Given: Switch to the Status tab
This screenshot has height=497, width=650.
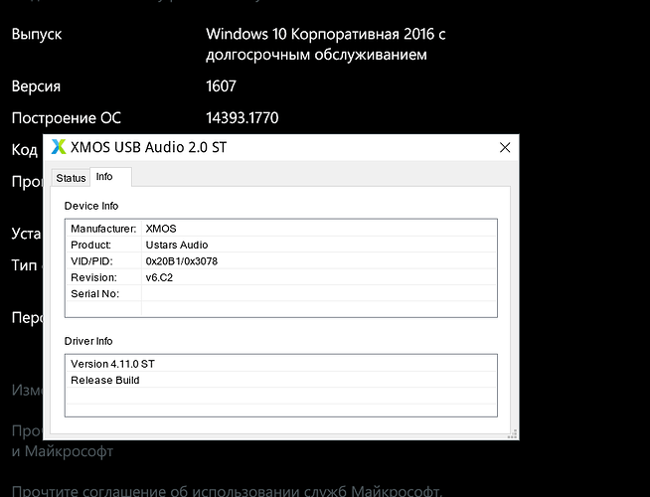Looking at the screenshot, I should click(71, 178).
